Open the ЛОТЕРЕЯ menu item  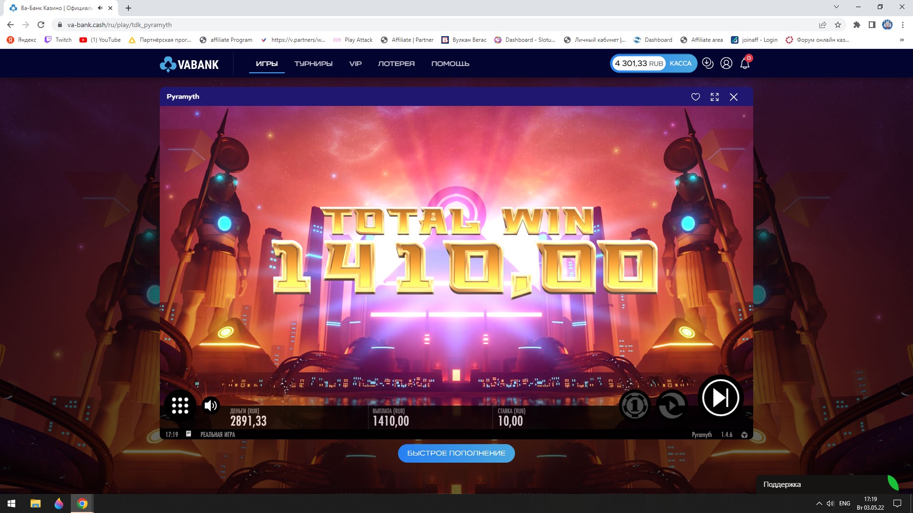coord(396,64)
